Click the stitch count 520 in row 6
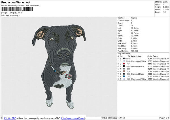Viewport: 170px width, 120px height. tap(129, 72)
